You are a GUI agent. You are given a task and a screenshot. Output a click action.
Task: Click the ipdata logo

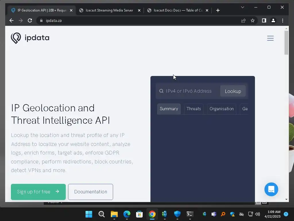[30, 38]
